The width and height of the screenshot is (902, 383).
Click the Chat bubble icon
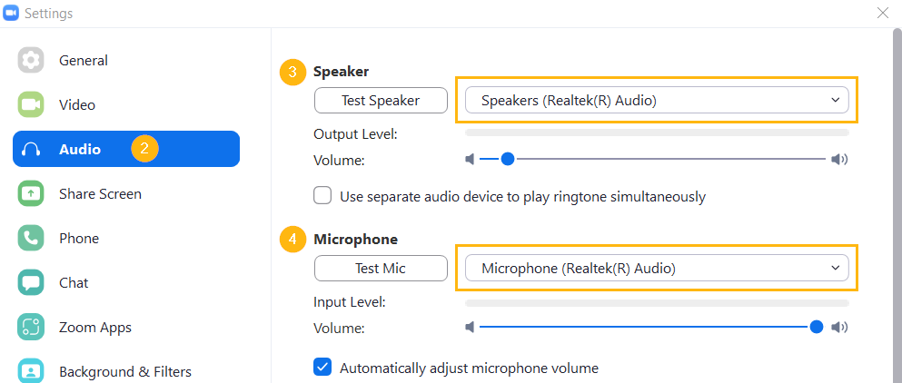pyautogui.click(x=31, y=283)
